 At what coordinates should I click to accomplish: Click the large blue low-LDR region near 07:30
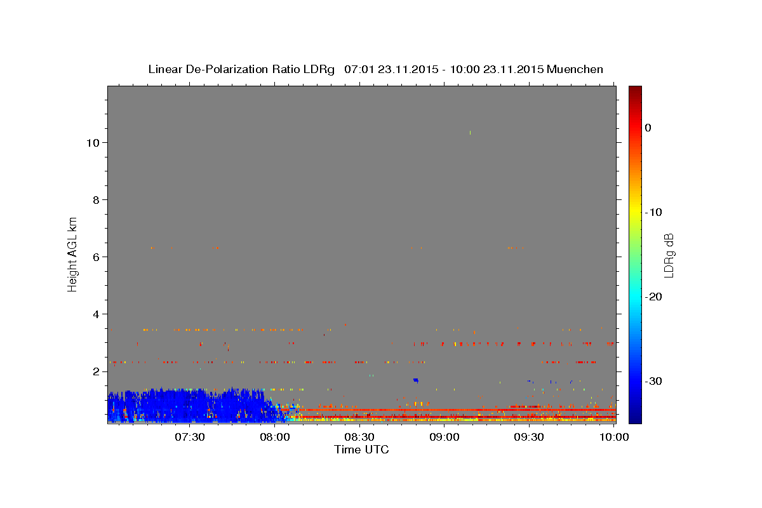[x=190, y=406]
